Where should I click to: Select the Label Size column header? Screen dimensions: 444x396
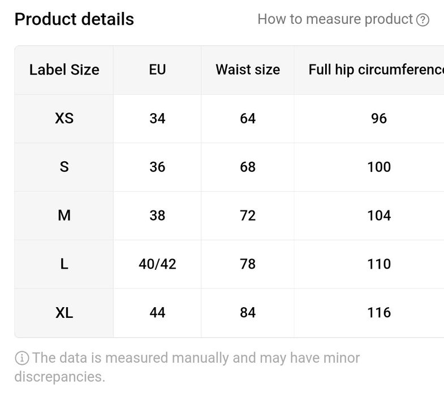coord(64,70)
